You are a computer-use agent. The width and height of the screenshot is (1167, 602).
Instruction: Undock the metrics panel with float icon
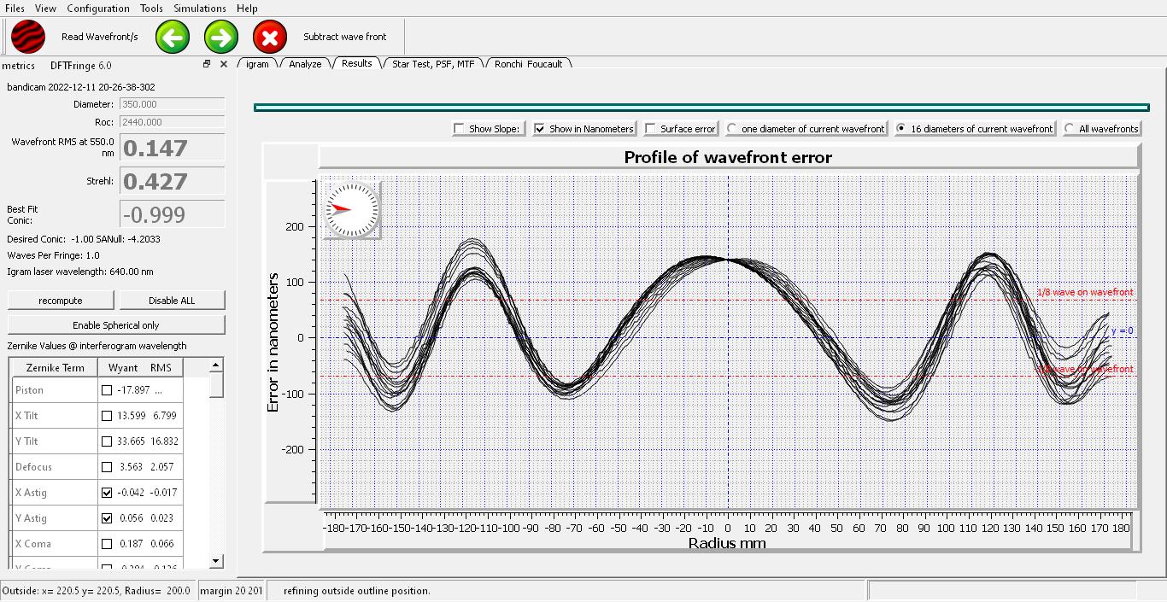[x=207, y=64]
